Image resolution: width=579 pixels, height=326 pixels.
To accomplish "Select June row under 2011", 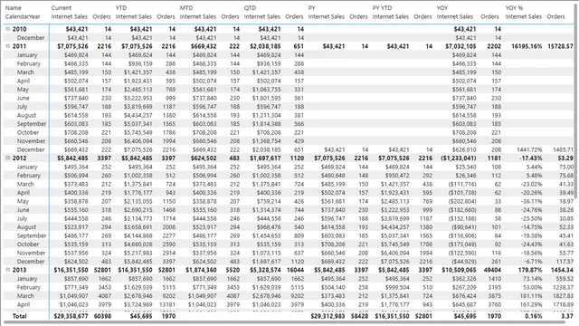I will [x=23, y=98].
